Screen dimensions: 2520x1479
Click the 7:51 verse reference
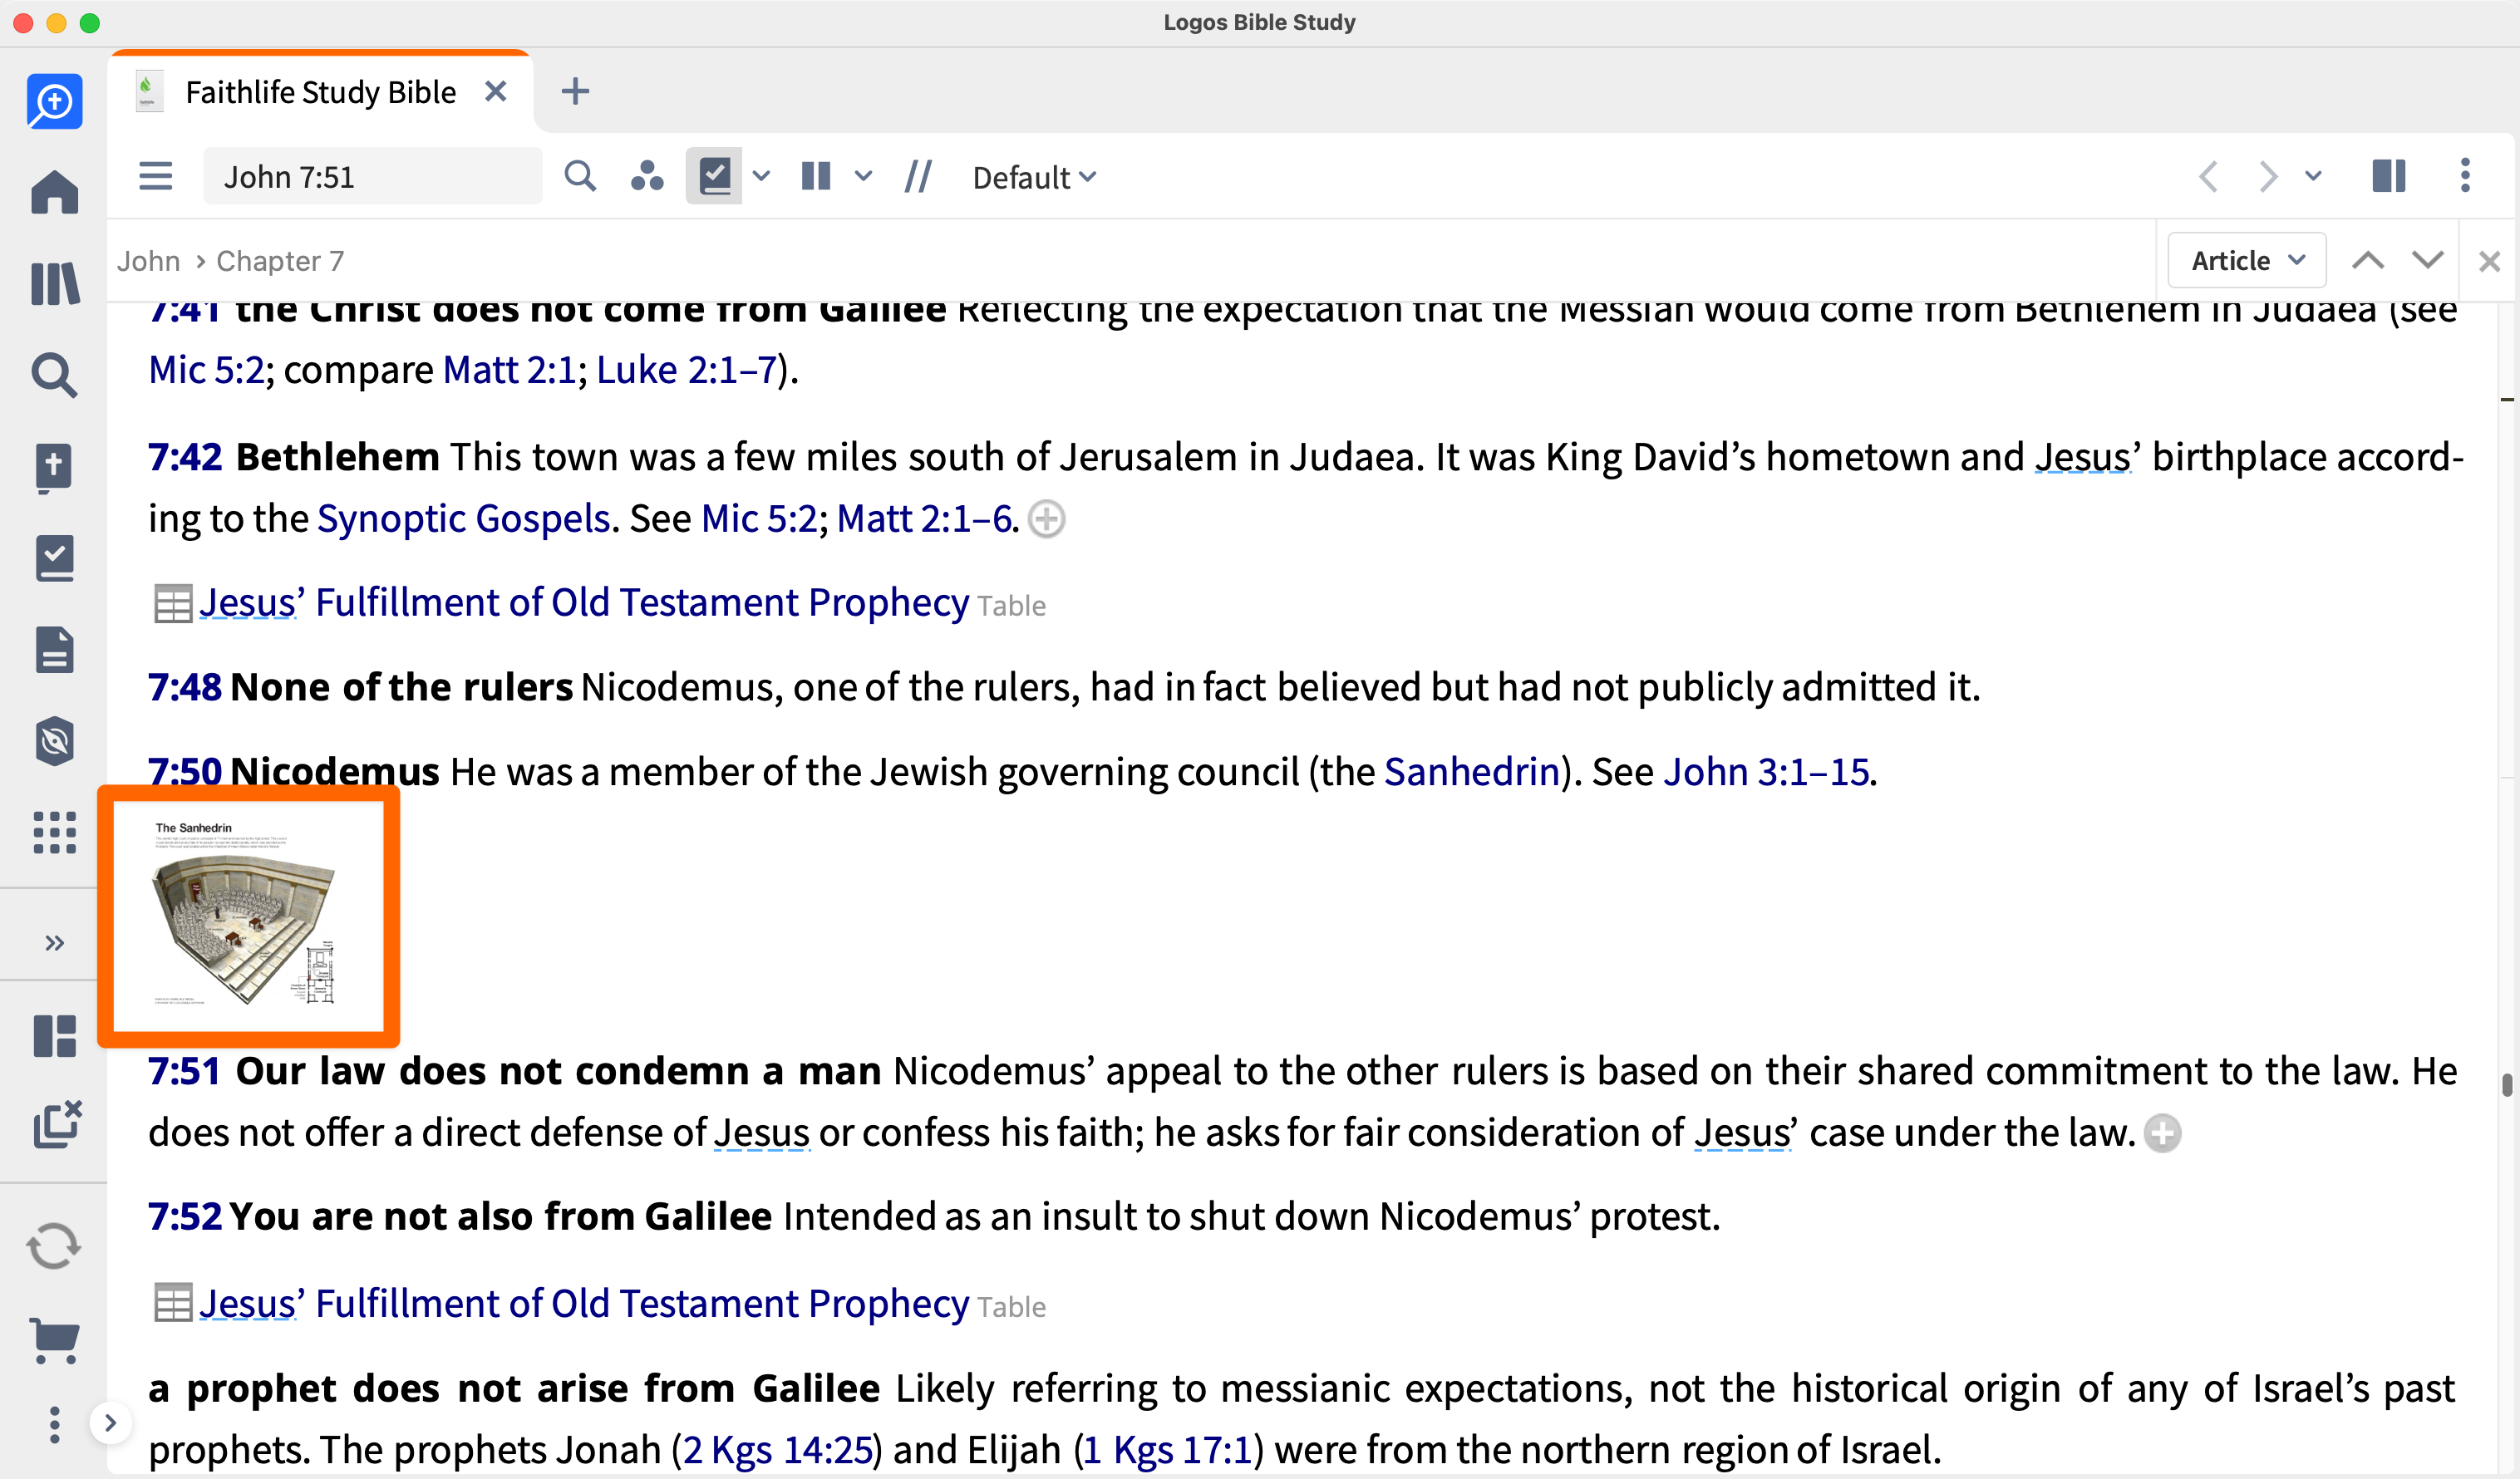coord(184,1070)
